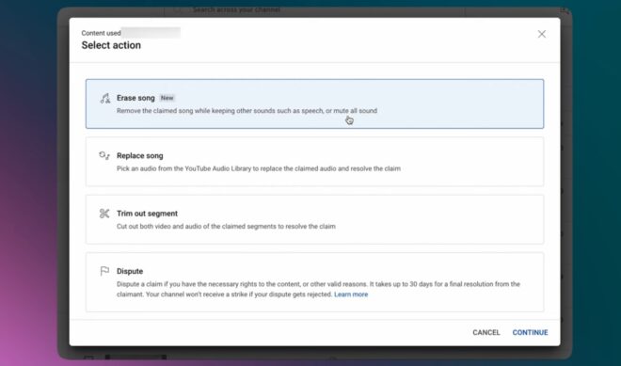This screenshot has height=366, width=621.
Task: Click the CONTINUE button
Action: tap(530, 332)
